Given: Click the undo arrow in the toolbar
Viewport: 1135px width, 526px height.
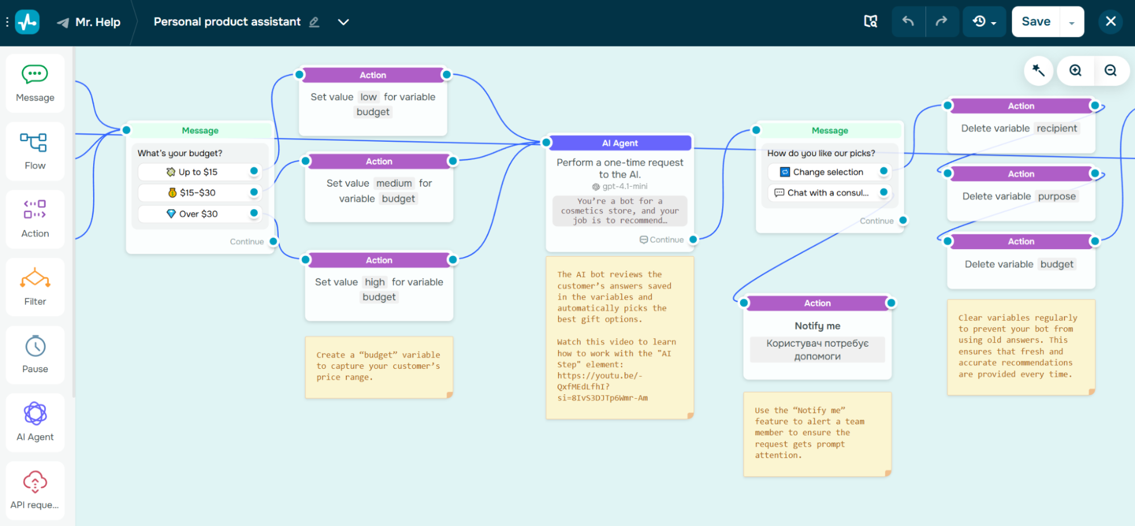Looking at the screenshot, I should click(x=908, y=21).
